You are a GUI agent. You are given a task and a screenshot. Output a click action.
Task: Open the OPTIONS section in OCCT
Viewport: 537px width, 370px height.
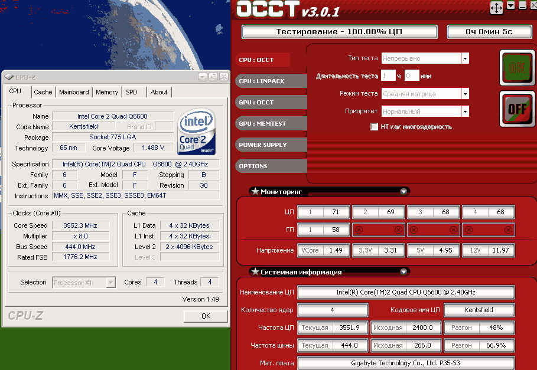tap(253, 166)
